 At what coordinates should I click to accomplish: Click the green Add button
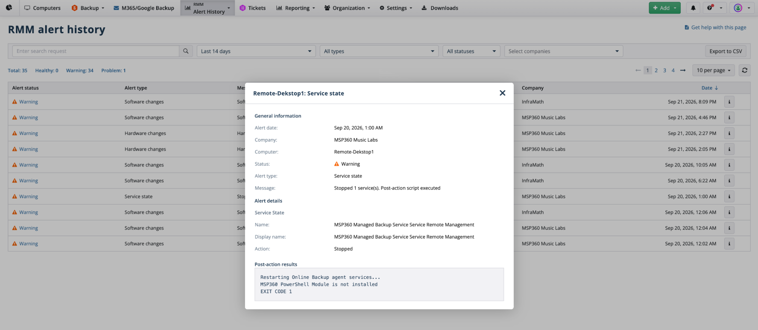click(x=664, y=8)
